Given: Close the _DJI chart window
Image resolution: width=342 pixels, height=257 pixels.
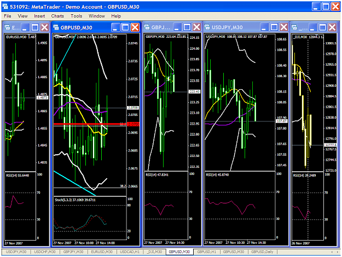Looking at the screenshot, I should click(x=332, y=27).
